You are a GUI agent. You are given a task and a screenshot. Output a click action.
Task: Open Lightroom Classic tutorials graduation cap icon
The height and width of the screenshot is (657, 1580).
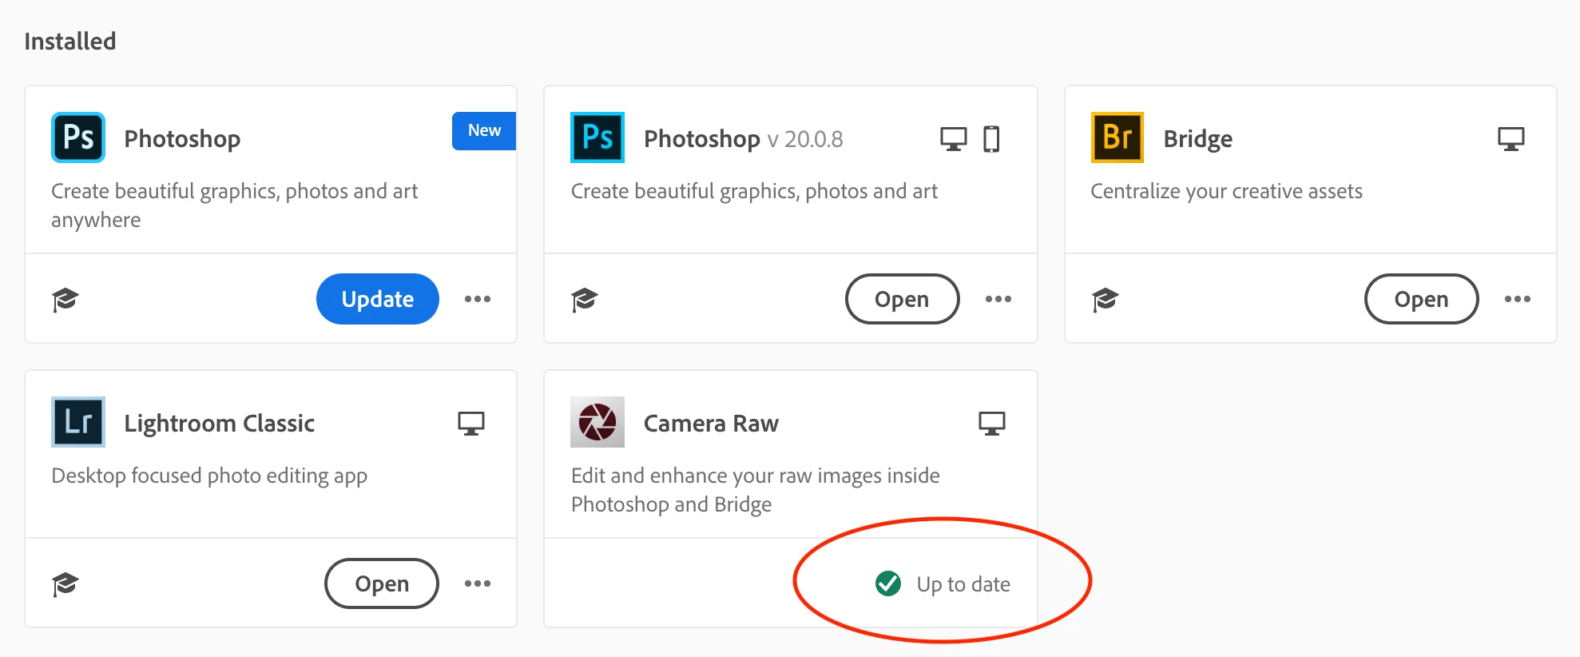(66, 584)
